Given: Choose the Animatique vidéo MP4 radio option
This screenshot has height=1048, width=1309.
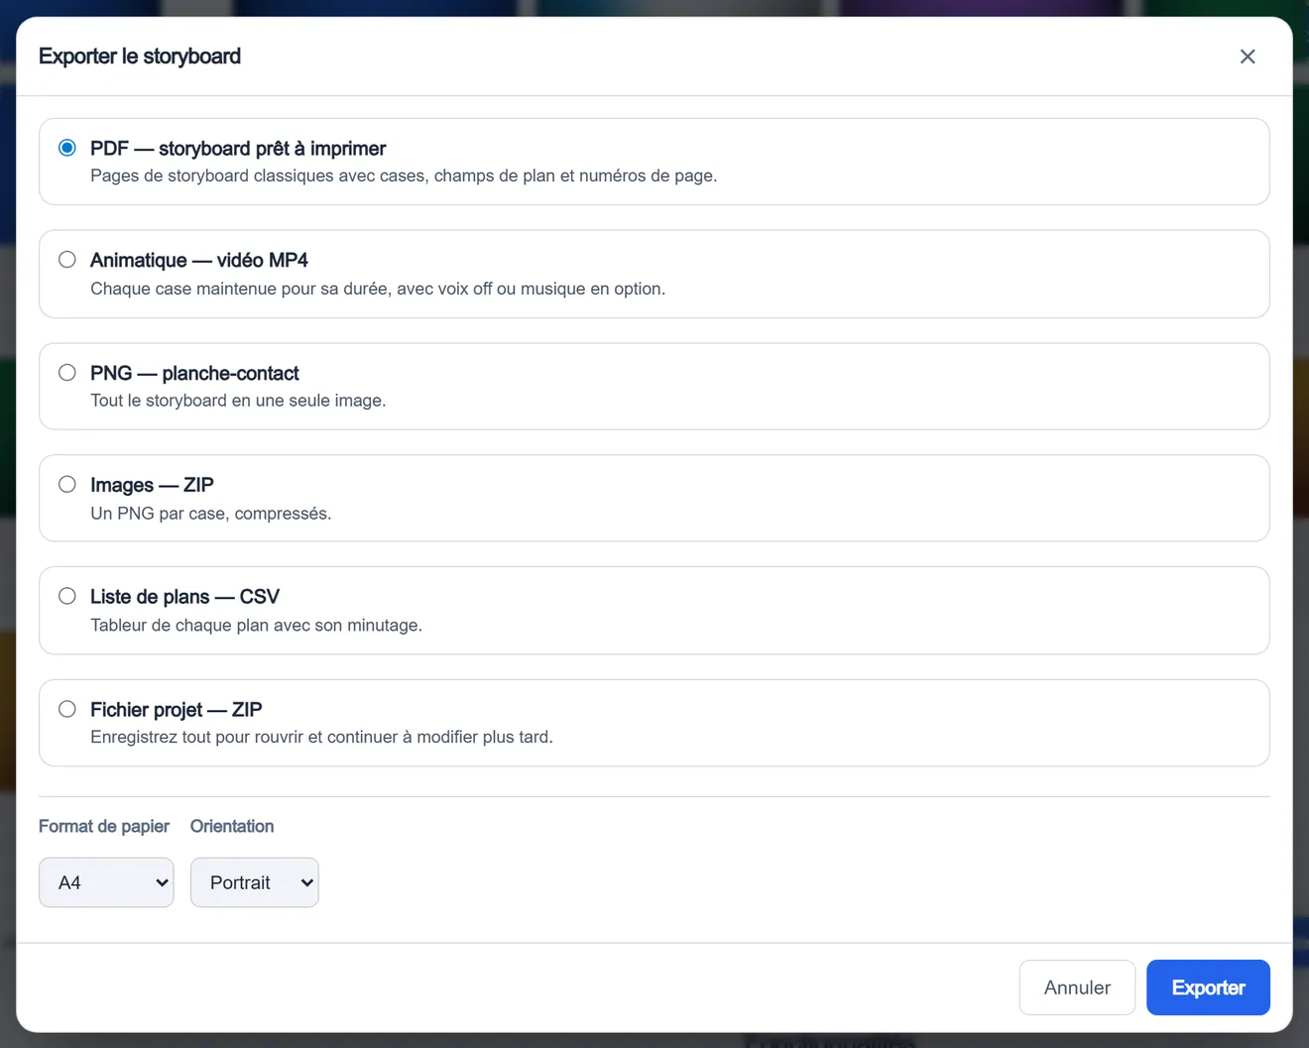Looking at the screenshot, I should coord(67,260).
